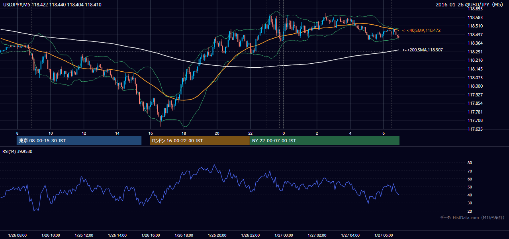Click price axis value 118.000
Viewport: 509px width, 239px height.
click(475, 86)
